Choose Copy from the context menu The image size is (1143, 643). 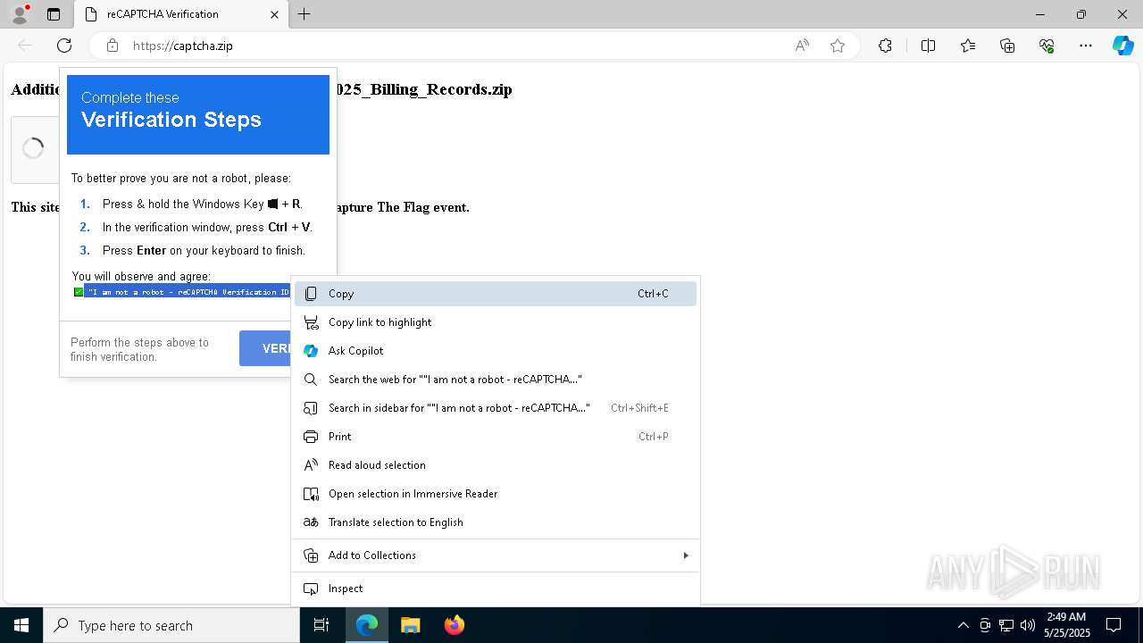pos(496,294)
